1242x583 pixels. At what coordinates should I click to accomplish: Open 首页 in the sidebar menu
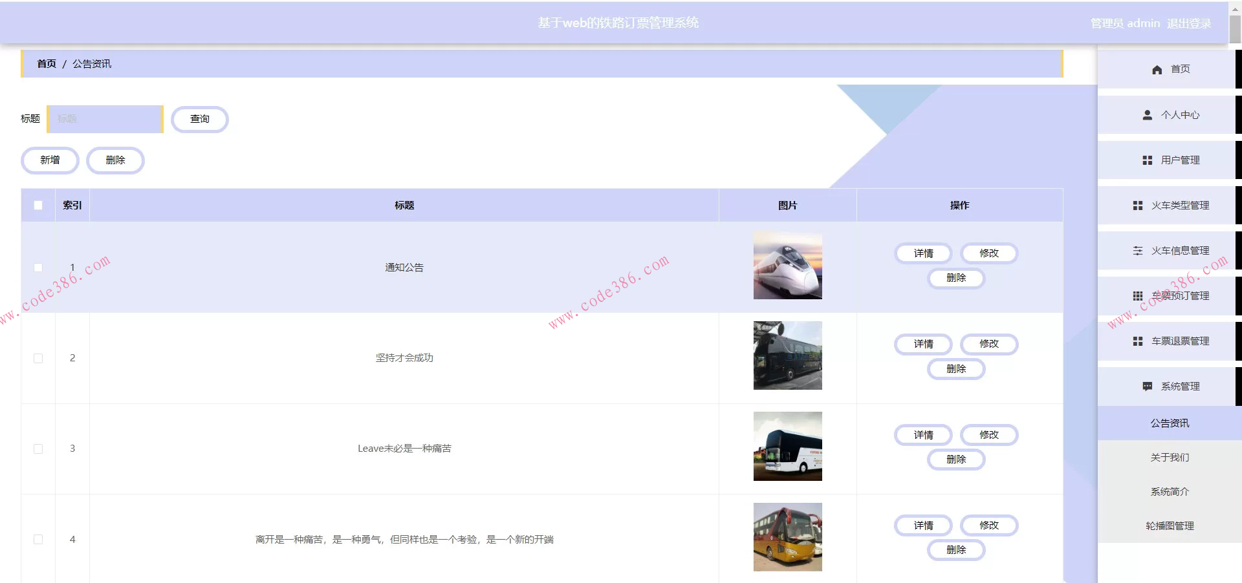point(1170,69)
